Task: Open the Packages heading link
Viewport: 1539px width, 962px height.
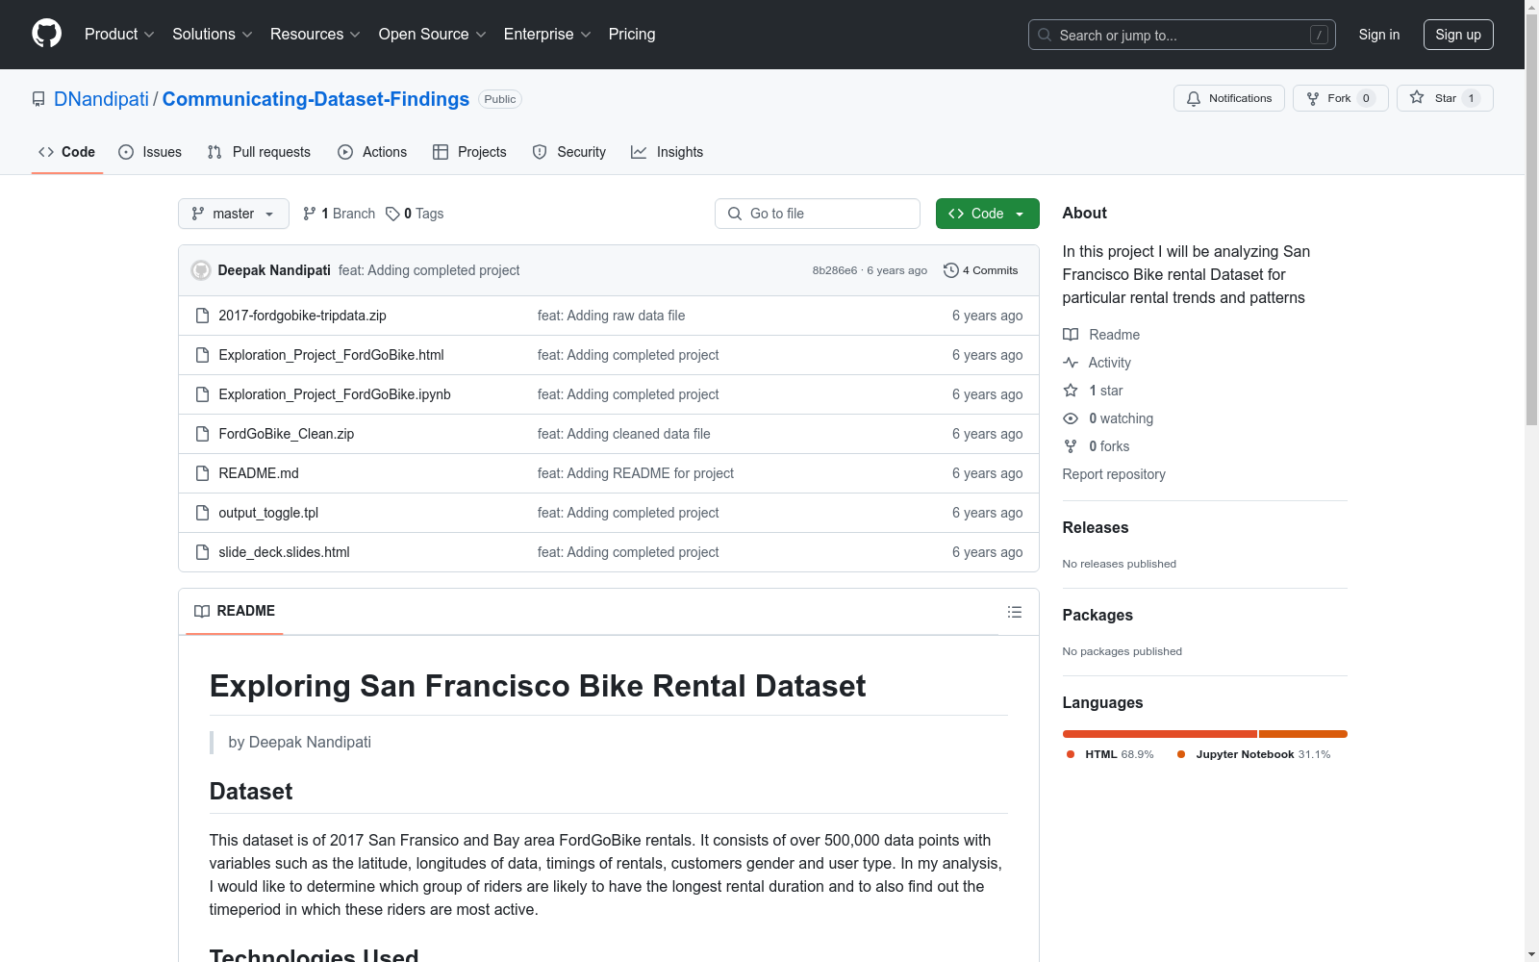Action: pyautogui.click(x=1097, y=615)
